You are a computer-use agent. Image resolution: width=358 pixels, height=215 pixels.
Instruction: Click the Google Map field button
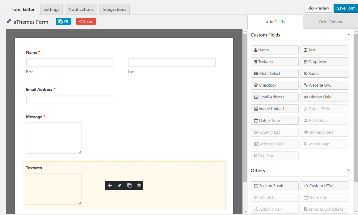[324, 144]
